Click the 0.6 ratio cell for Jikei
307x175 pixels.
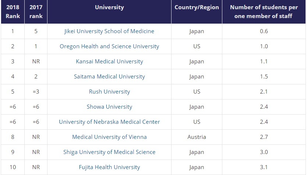click(264, 31)
